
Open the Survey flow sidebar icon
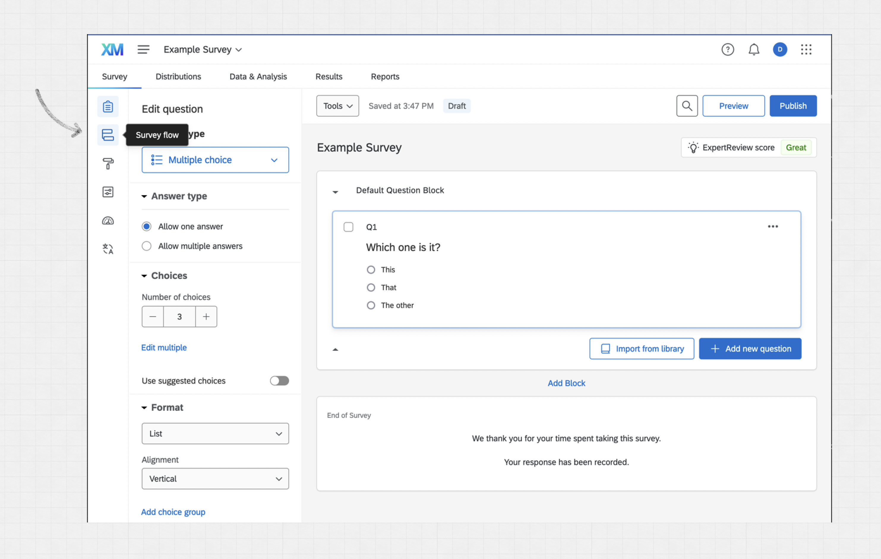108,135
